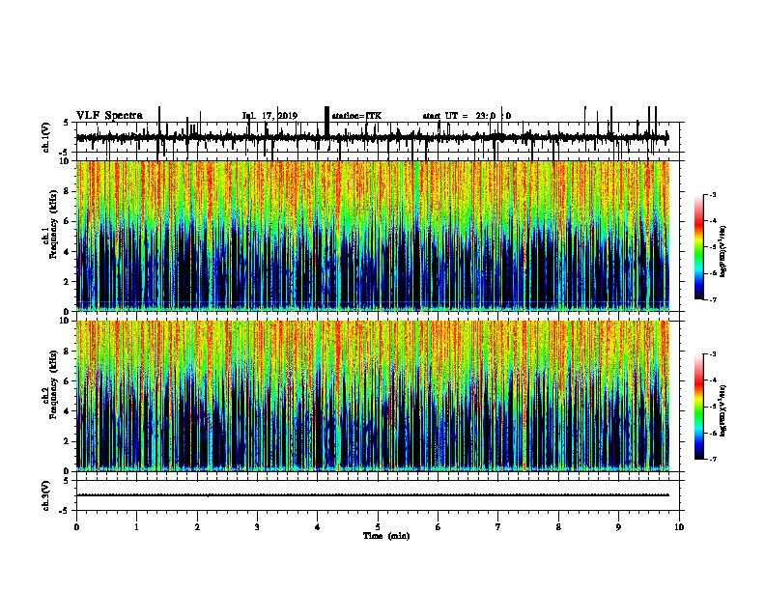Viewport: 765px width, 591px height.
Task: Click time axis tick label "5"
Action: click(x=378, y=527)
